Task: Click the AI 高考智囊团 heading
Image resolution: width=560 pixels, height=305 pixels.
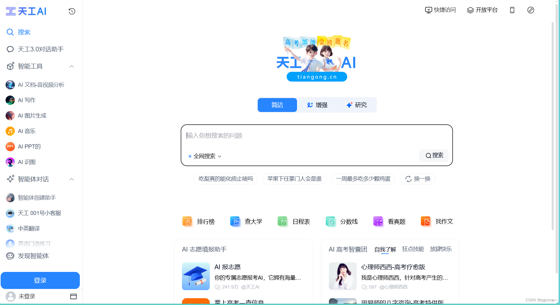Action: click(348, 250)
